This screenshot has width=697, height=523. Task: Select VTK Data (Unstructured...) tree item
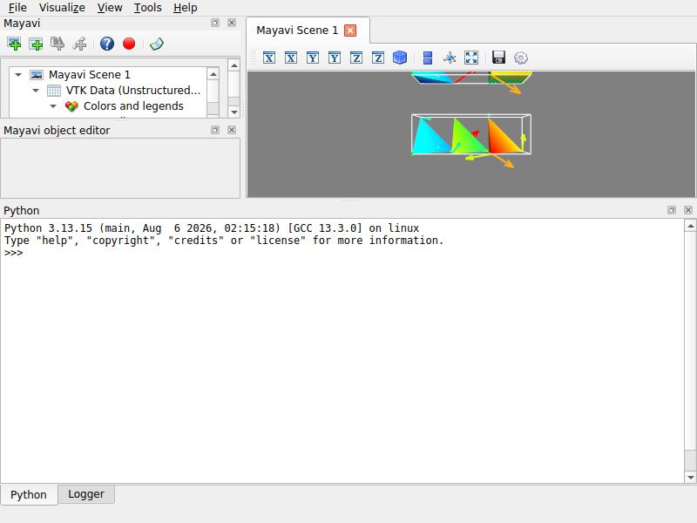tap(133, 91)
